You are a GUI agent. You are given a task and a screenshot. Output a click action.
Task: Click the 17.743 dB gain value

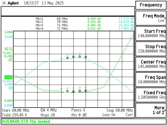tap(126, 19)
